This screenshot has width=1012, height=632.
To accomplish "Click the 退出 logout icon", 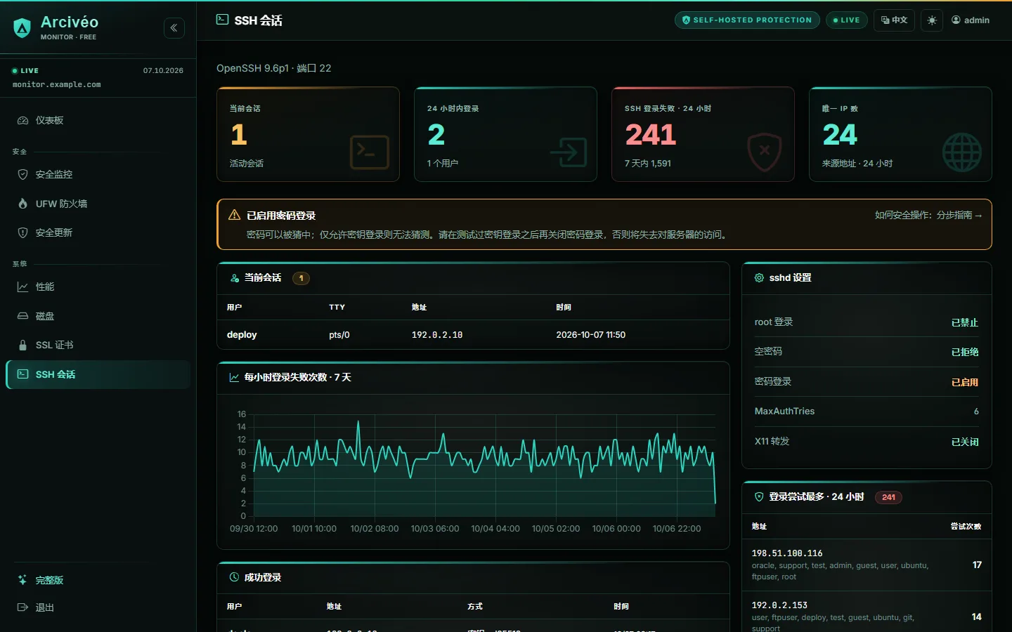I will (x=22, y=607).
